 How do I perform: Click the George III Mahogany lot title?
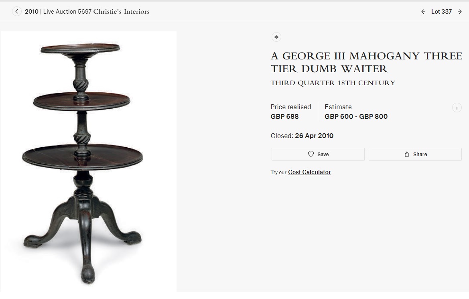(x=366, y=62)
